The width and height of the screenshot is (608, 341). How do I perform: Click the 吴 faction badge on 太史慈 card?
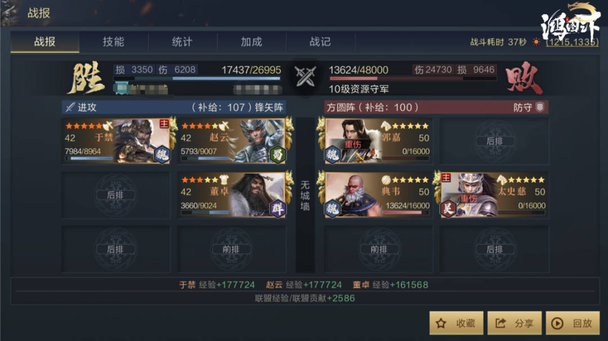[x=448, y=209]
